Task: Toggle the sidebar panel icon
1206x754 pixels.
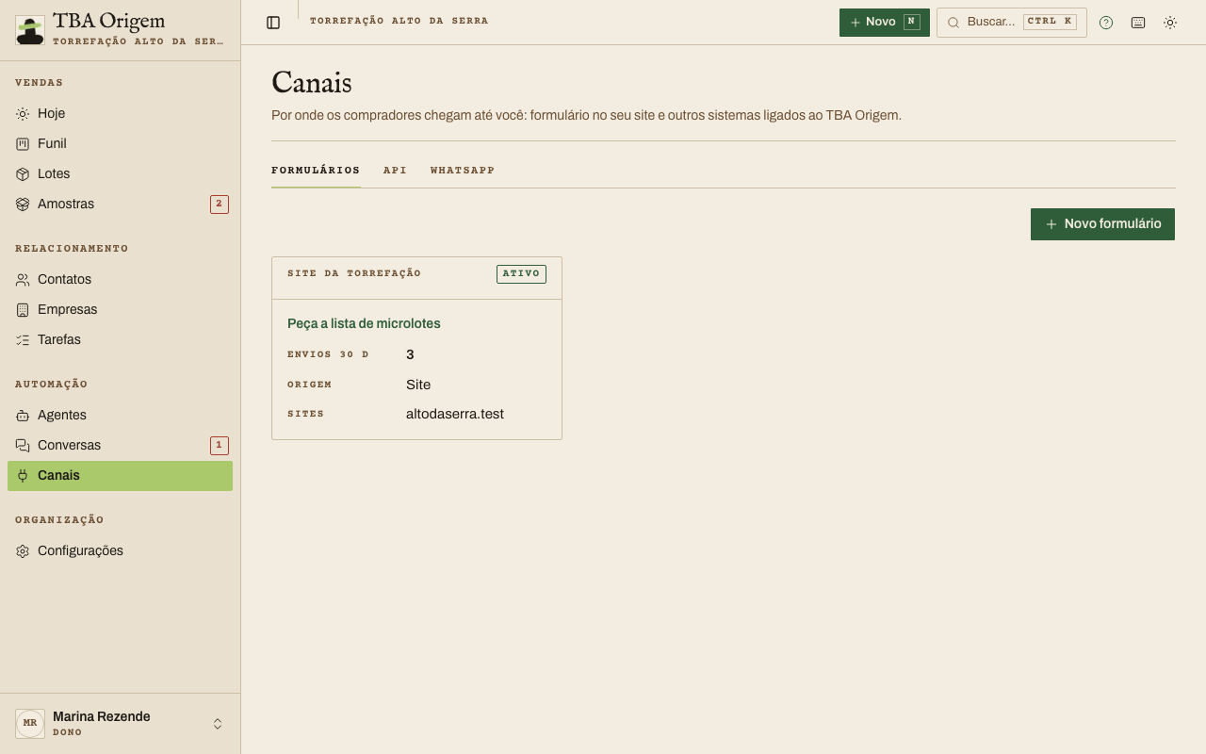Action: click(x=273, y=23)
